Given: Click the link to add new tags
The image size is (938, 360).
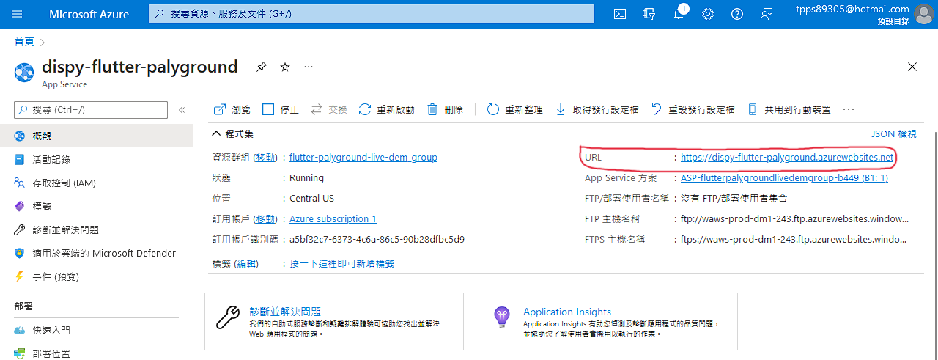Looking at the screenshot, I should [342, 263].
